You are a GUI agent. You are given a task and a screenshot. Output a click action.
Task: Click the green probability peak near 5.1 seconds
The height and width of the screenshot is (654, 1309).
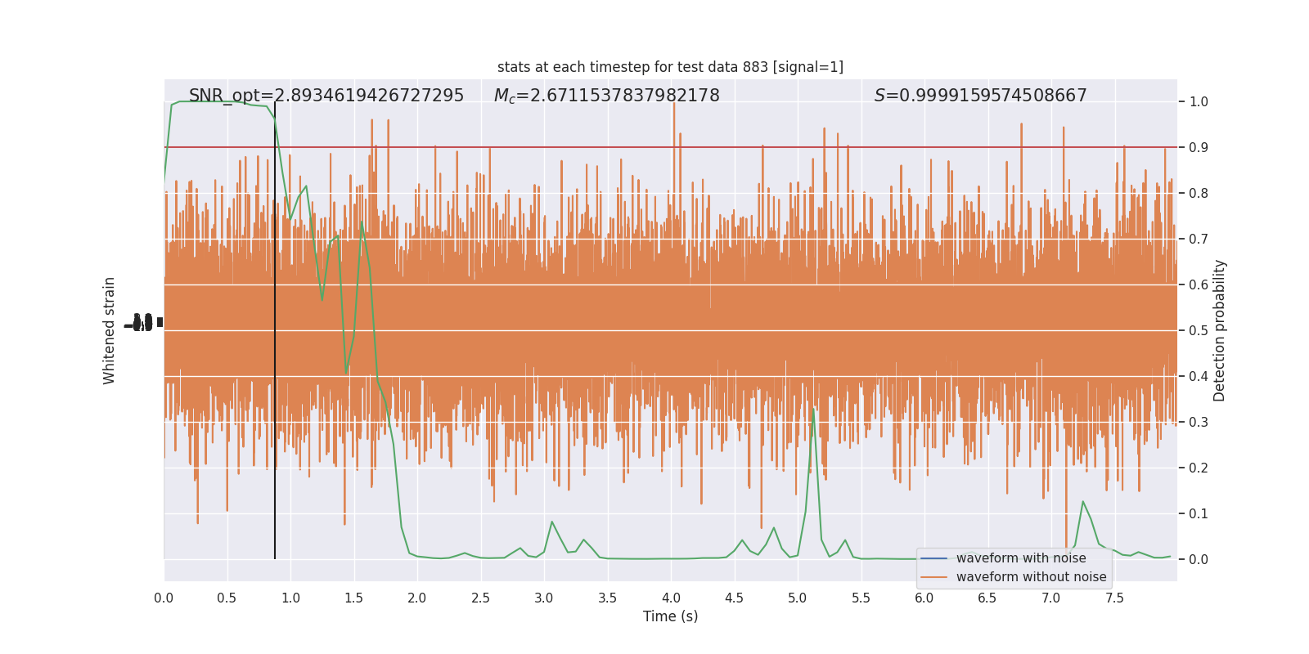[x=813, y=410]
